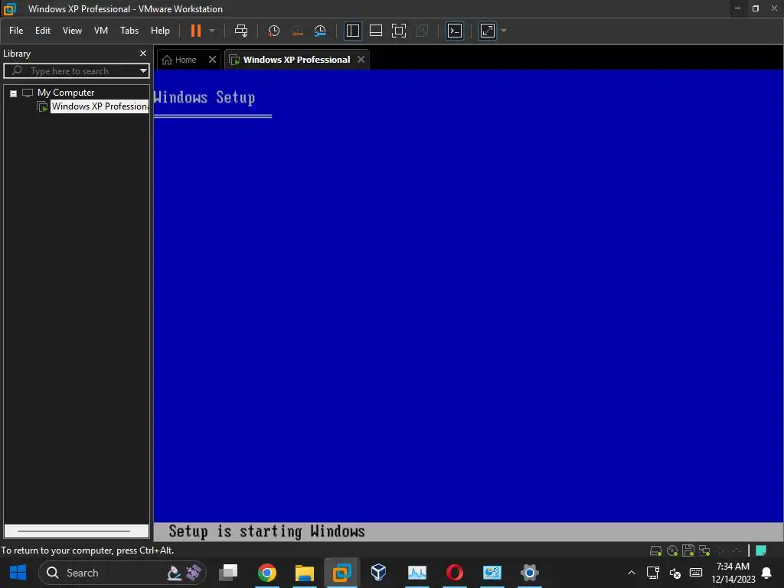Viewport: 784px width, 588px height.
Task: Click the network tray icon
Action: [x=653, y=573]
